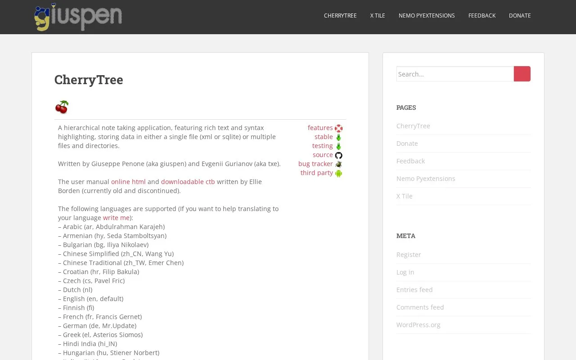The height and width of the screenshot is (360, 576).
Task: Focus the Search input field
Action: [x=455, y=74]
